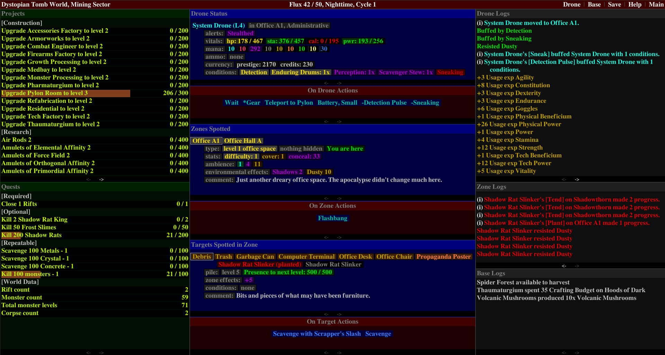Select the planted Shadow Rat Slinker target

click(260, 265)
